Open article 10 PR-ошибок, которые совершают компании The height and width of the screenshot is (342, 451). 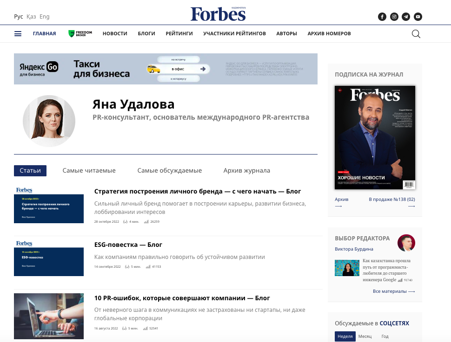coord(182,298)
